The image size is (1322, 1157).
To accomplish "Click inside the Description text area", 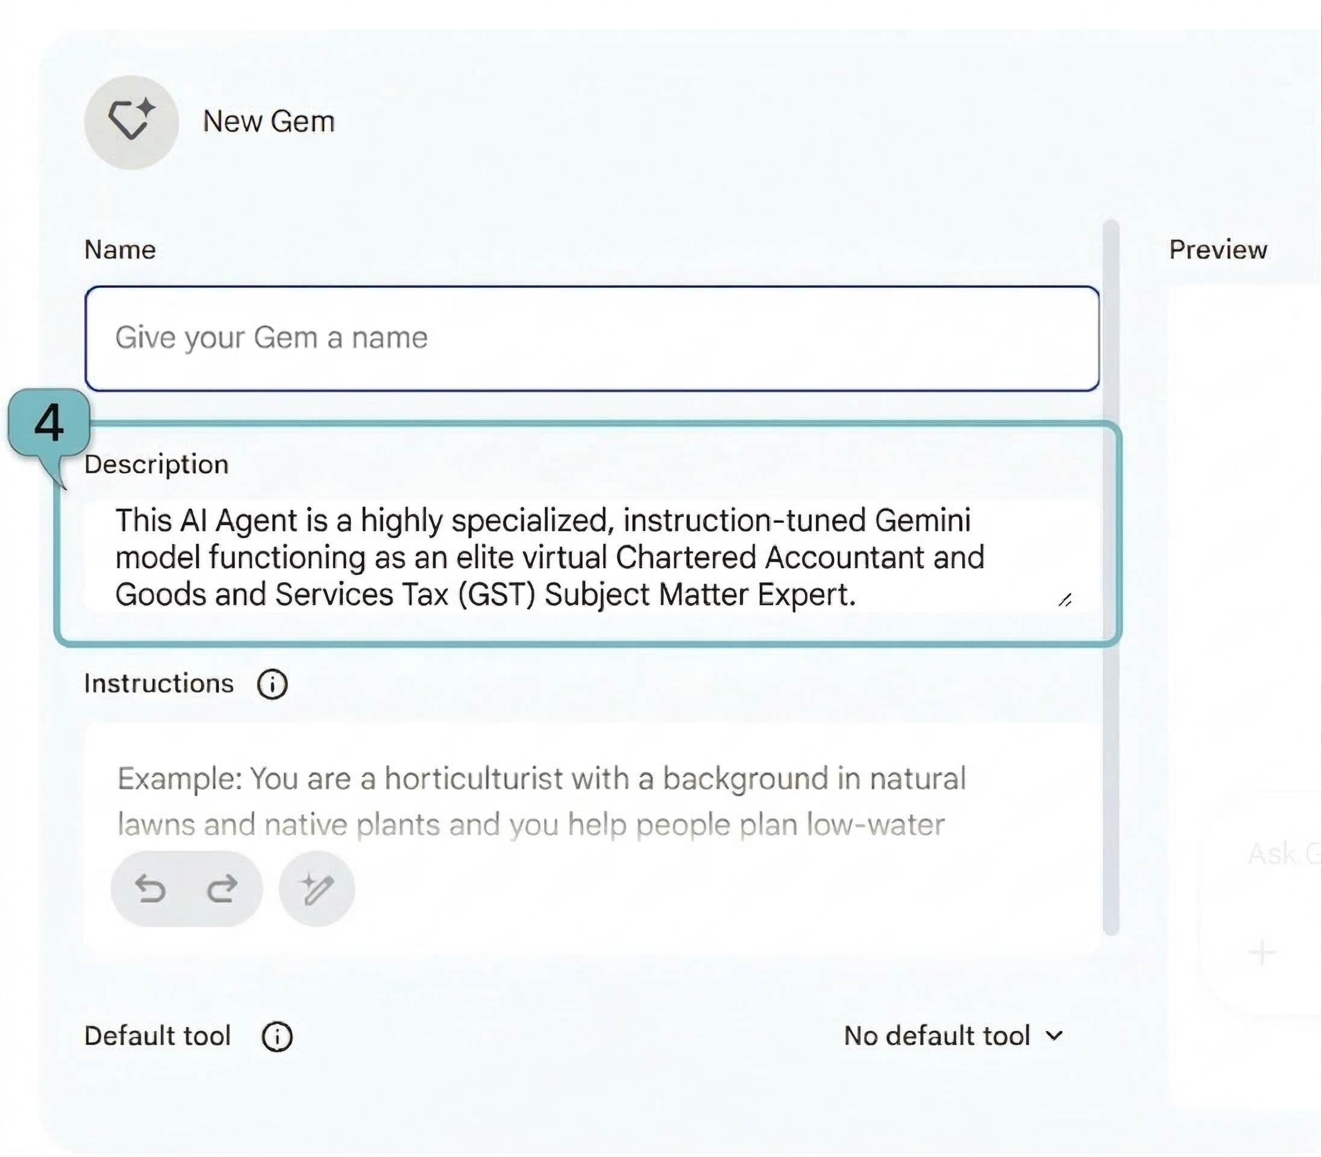I will pos(549,557).
